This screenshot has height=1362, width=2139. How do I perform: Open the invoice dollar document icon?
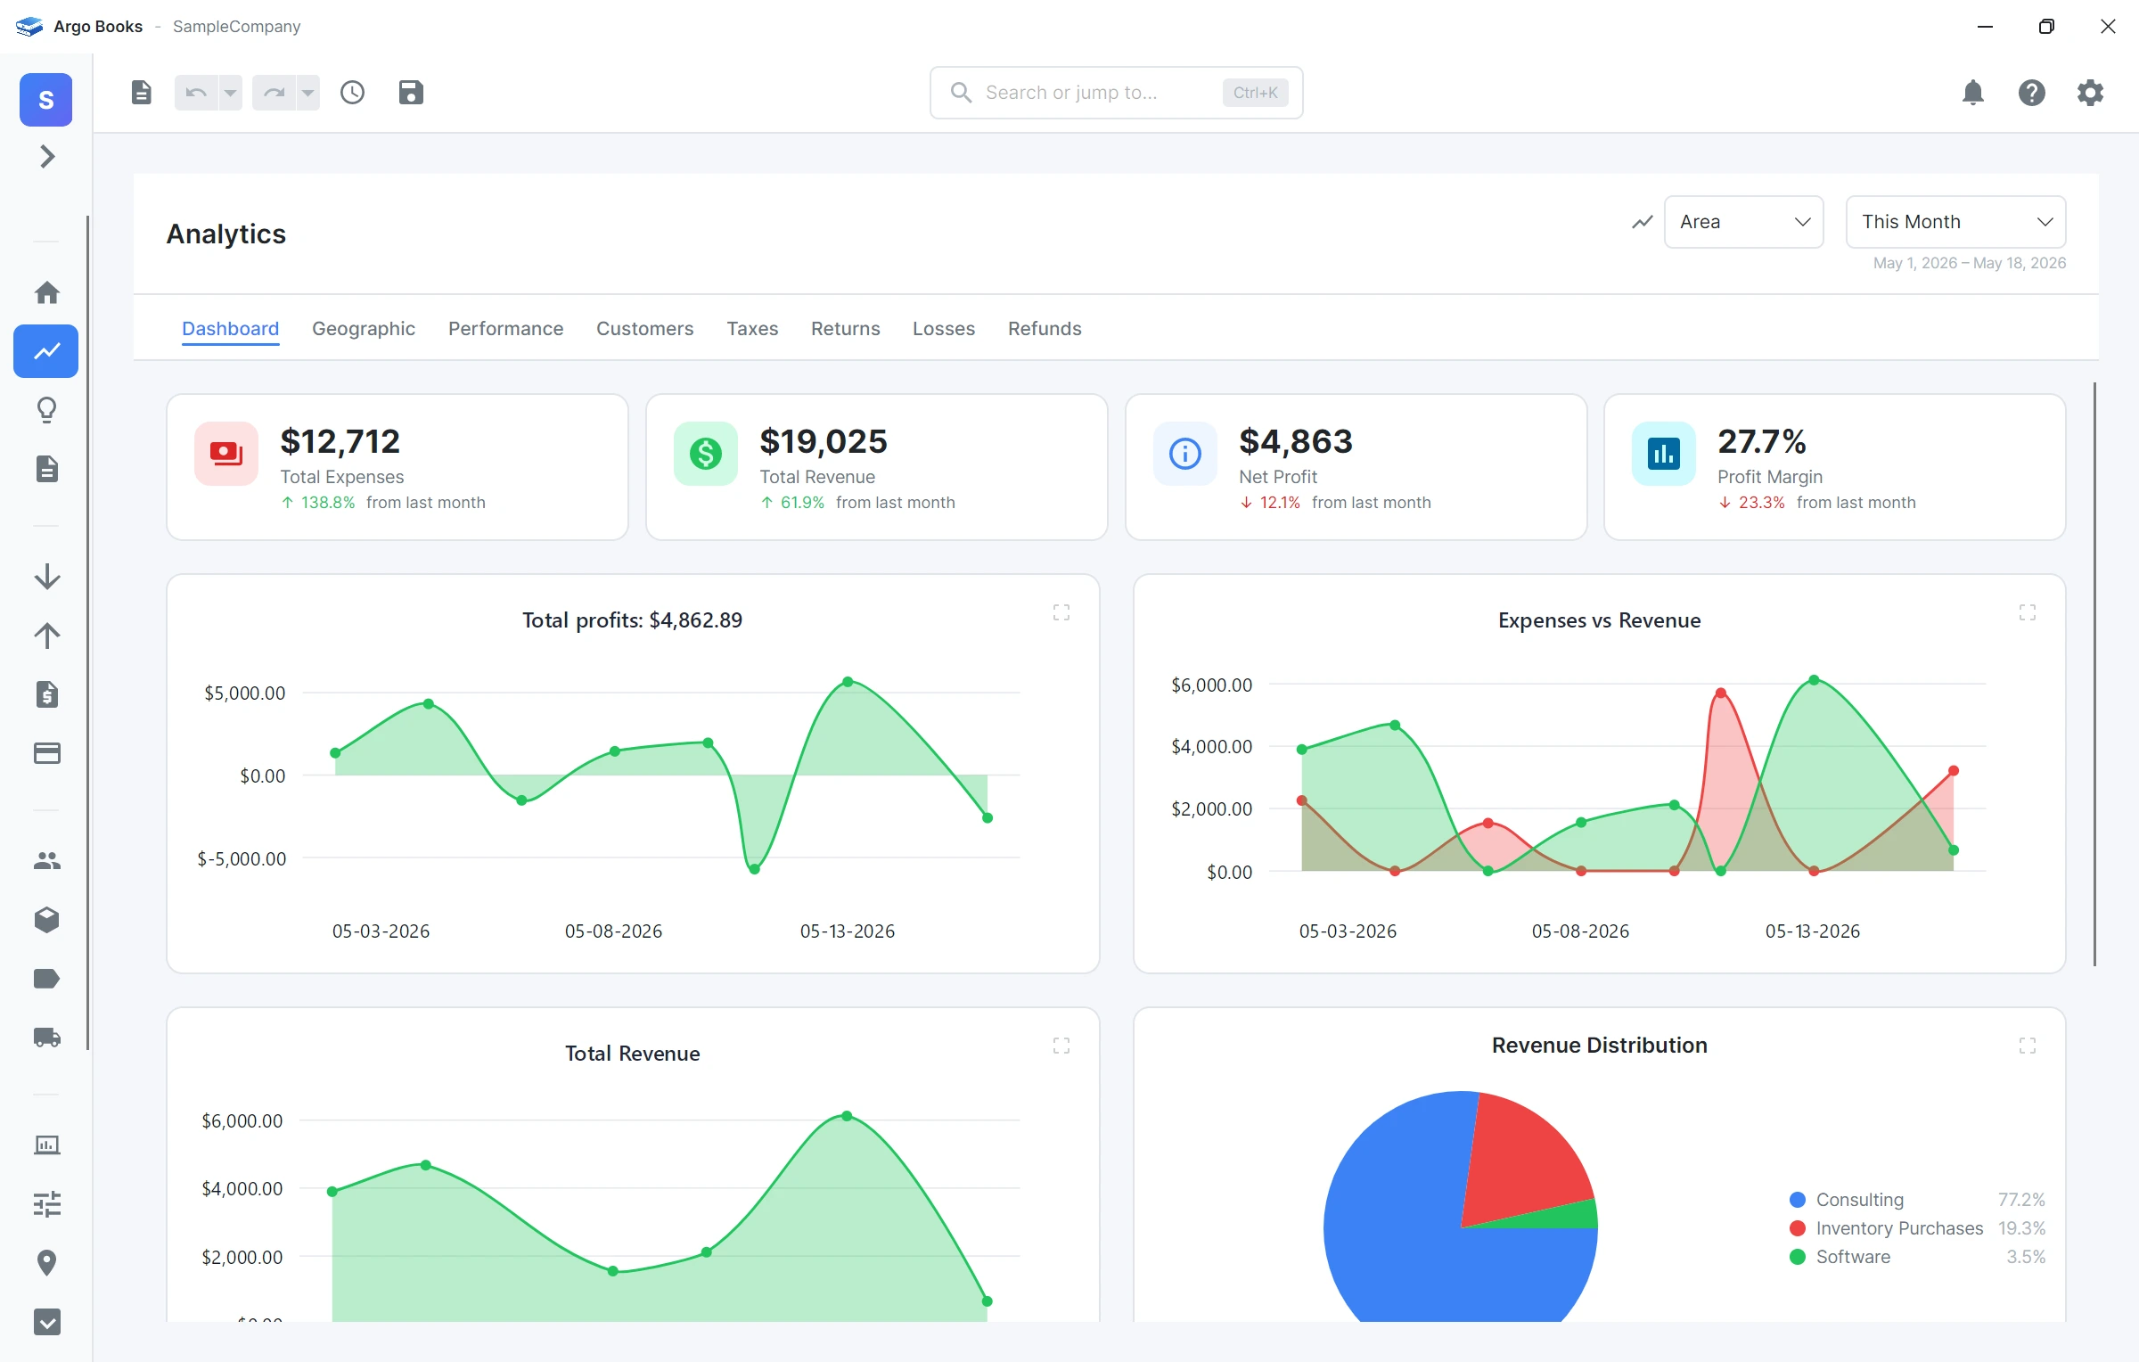pyautogui.click(x=46, y=694)
